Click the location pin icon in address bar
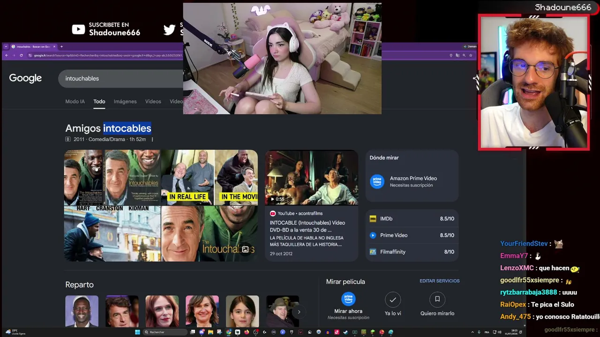This screenshot has width=600, height=337. click(451, 55)
